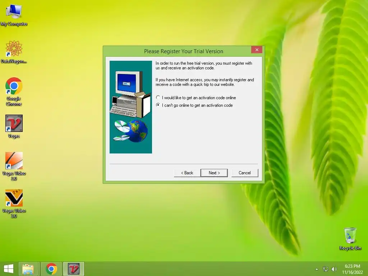Click the Vegas taskbar button
This screenshot has width=368, height=276.
(73, 269)
